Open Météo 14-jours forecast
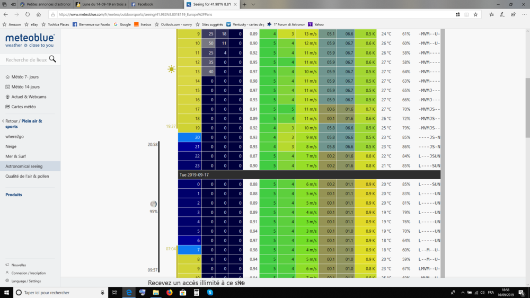Viewport: 530px width, 298px height. click(x=25, y=86)
